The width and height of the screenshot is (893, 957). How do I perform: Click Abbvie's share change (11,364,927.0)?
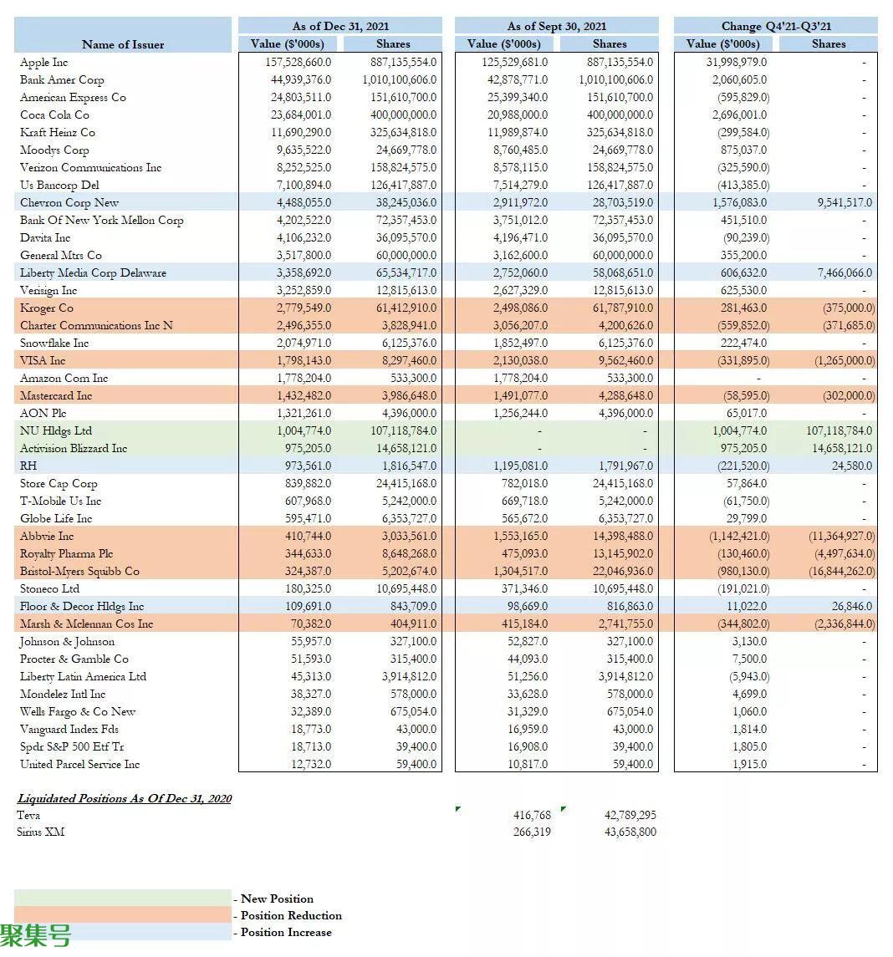tap(842, 537)
